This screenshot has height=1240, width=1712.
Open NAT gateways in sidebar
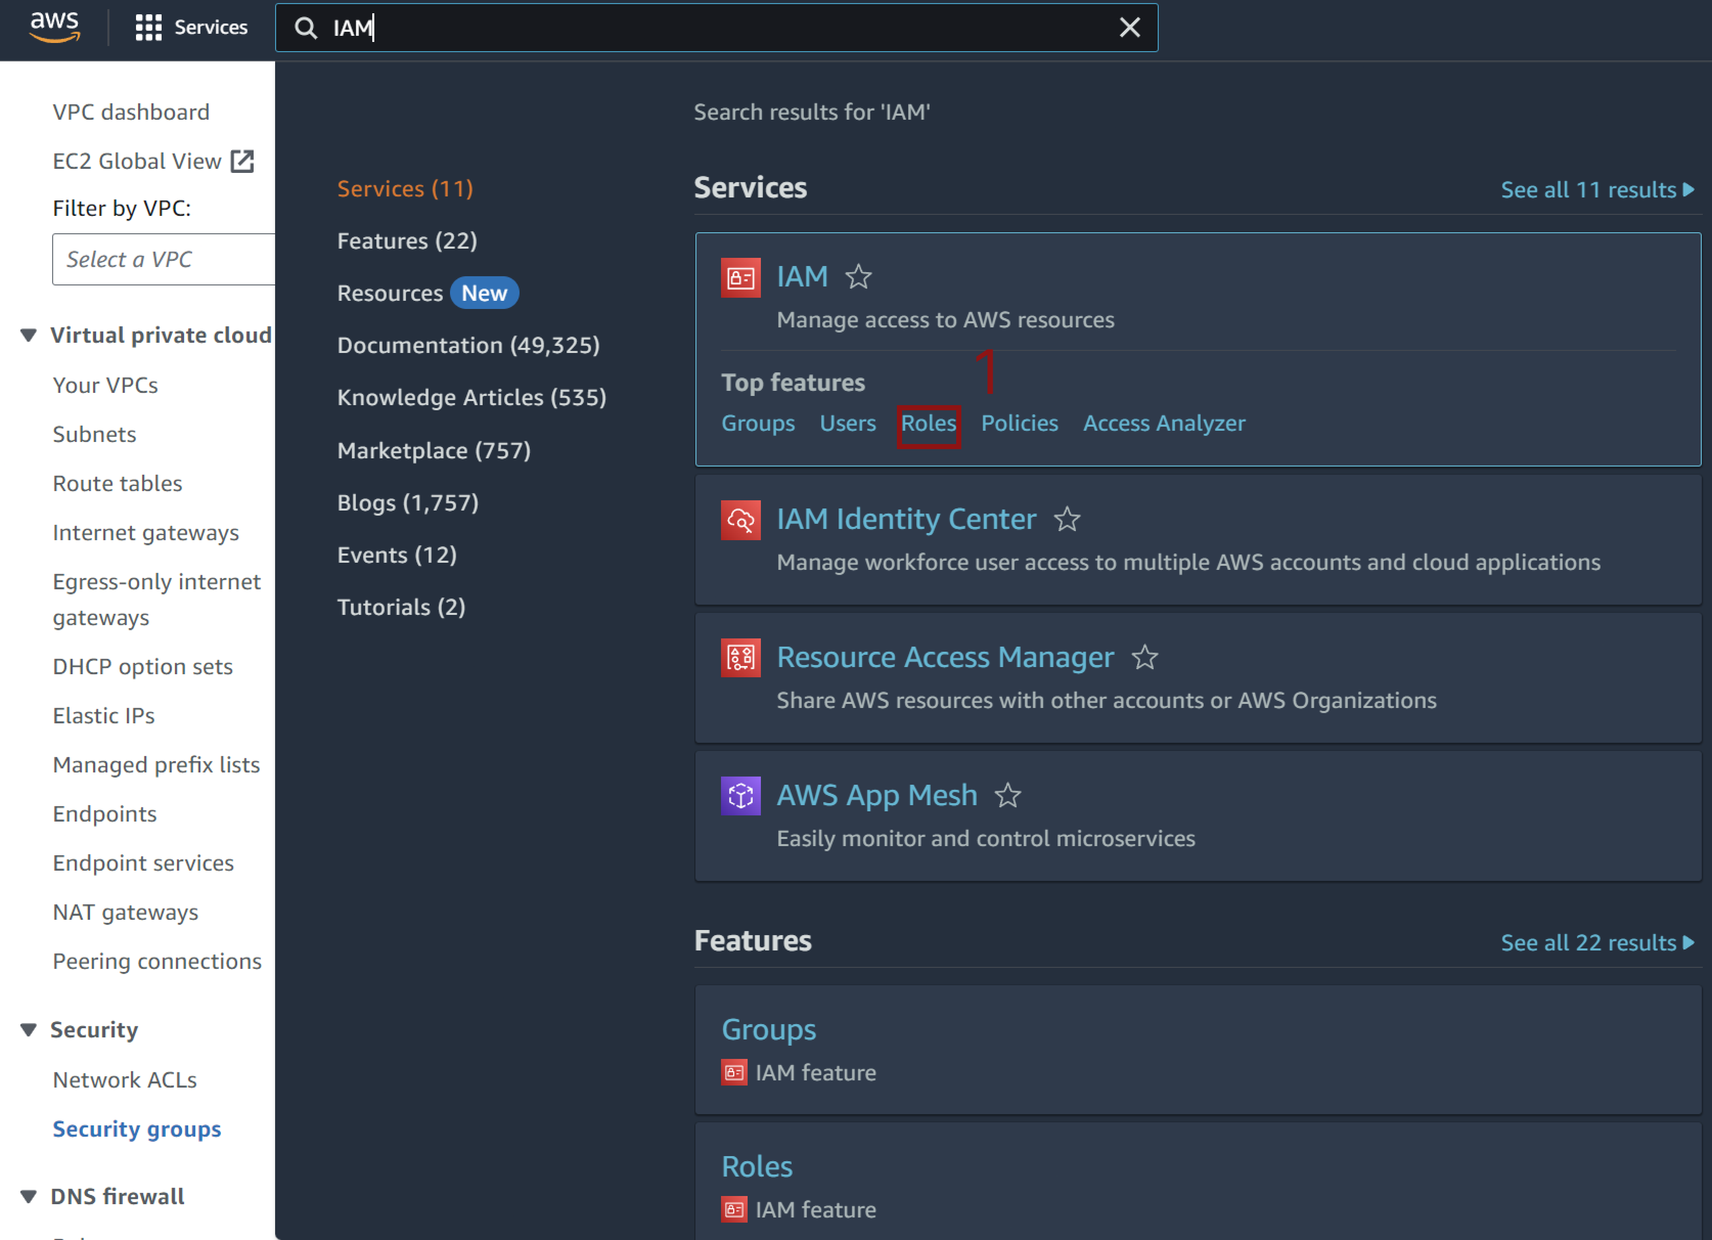pyautogui.click(x=125, y=912)
